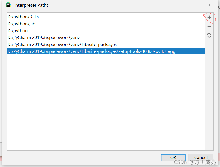Screen dimensions: 220x167
Task: Click the blank title bar area
Action: coord(124,5)
